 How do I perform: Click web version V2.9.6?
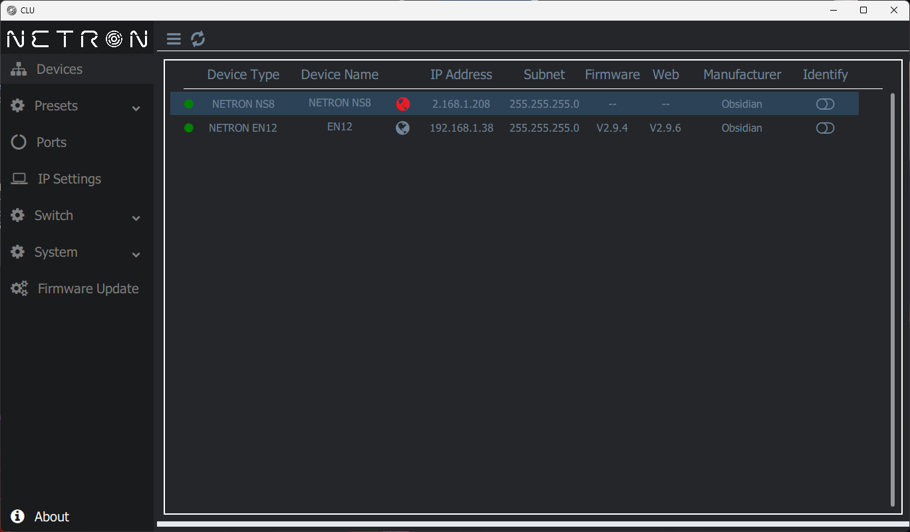[665, 128]
